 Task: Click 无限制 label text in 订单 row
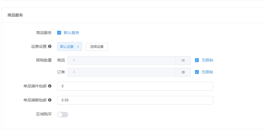tap(207, 72)
